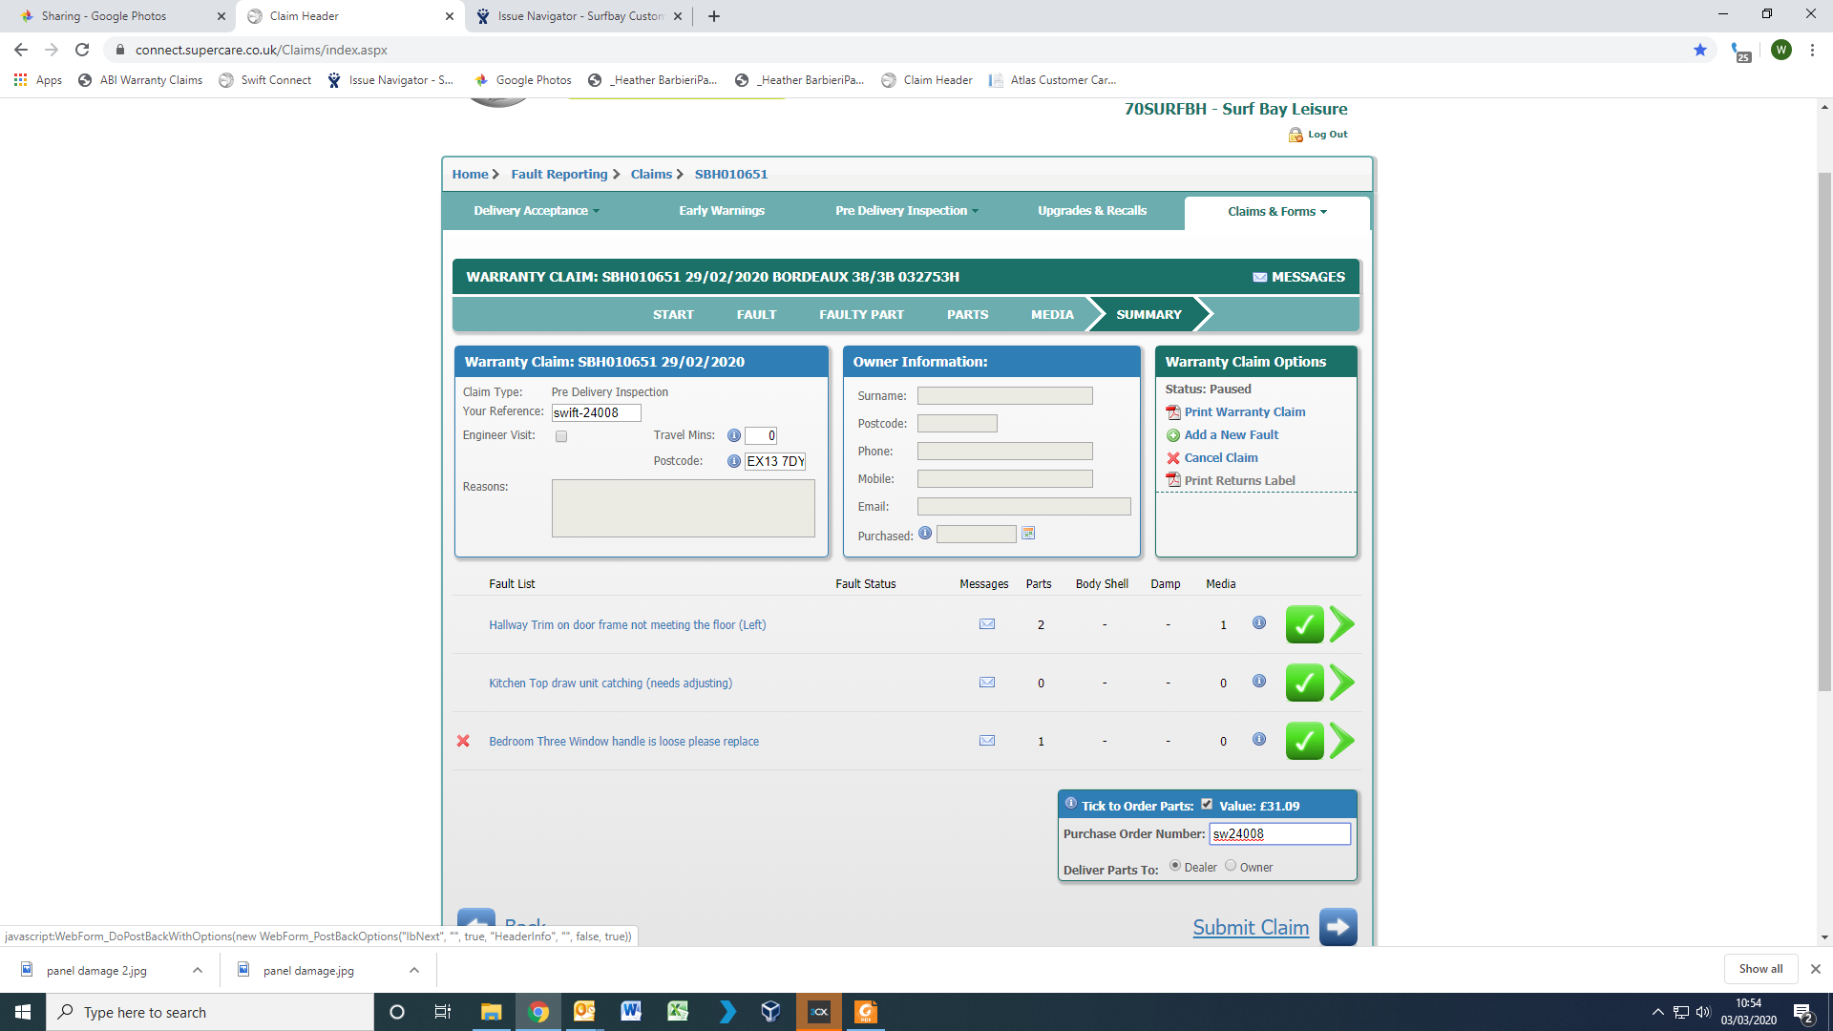Switch to the Sharing - Google Photos tab
The image size is (1833, 1031).
tap(104, 16)
